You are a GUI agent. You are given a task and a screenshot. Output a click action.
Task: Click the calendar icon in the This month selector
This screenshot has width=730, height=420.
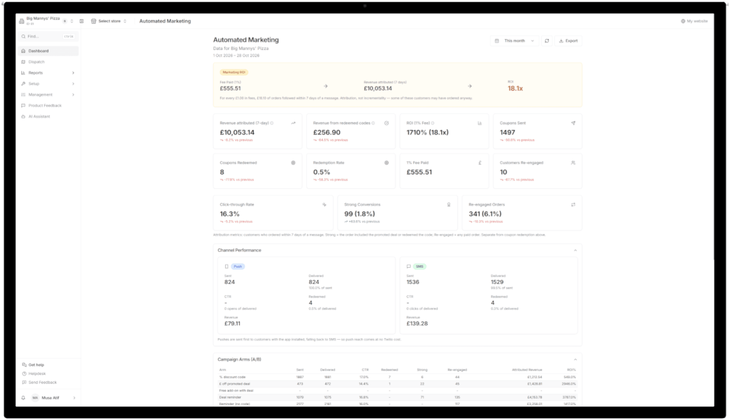coord(497,41)
